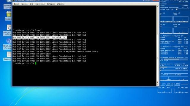Click the SiGma Micro Keyboard TRACER line
Screen dimensions: 190x106
coord(55,52)
